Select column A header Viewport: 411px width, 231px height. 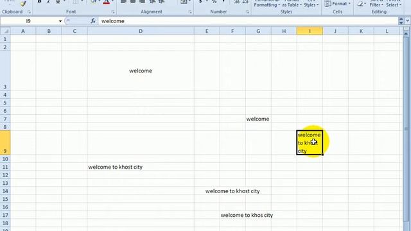pyautogui.click(x=23, y=31)
